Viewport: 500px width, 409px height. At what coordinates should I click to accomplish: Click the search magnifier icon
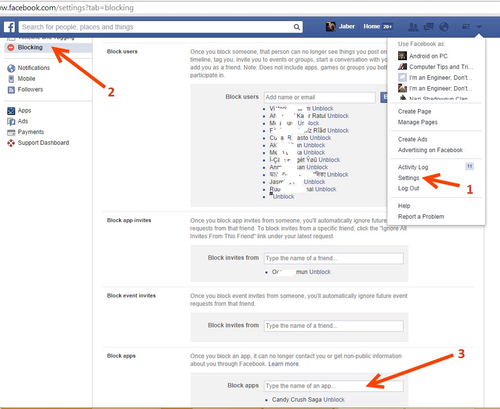tap(297, 27)
